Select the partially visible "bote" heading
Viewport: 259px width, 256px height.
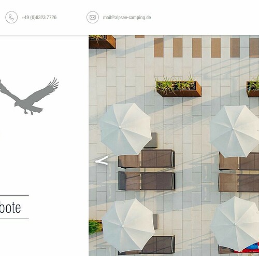point(10,207)
